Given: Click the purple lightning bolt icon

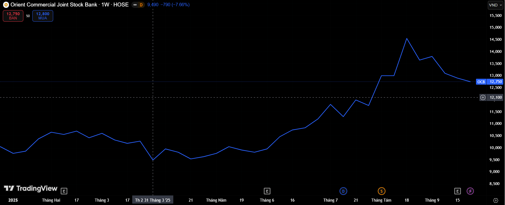Looking at the screenshot, I should click(x=470, y=191).
